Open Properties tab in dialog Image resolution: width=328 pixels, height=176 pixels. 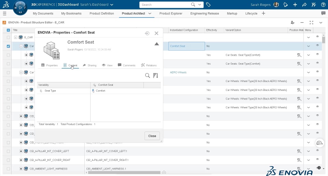click(x=50, y=65)
